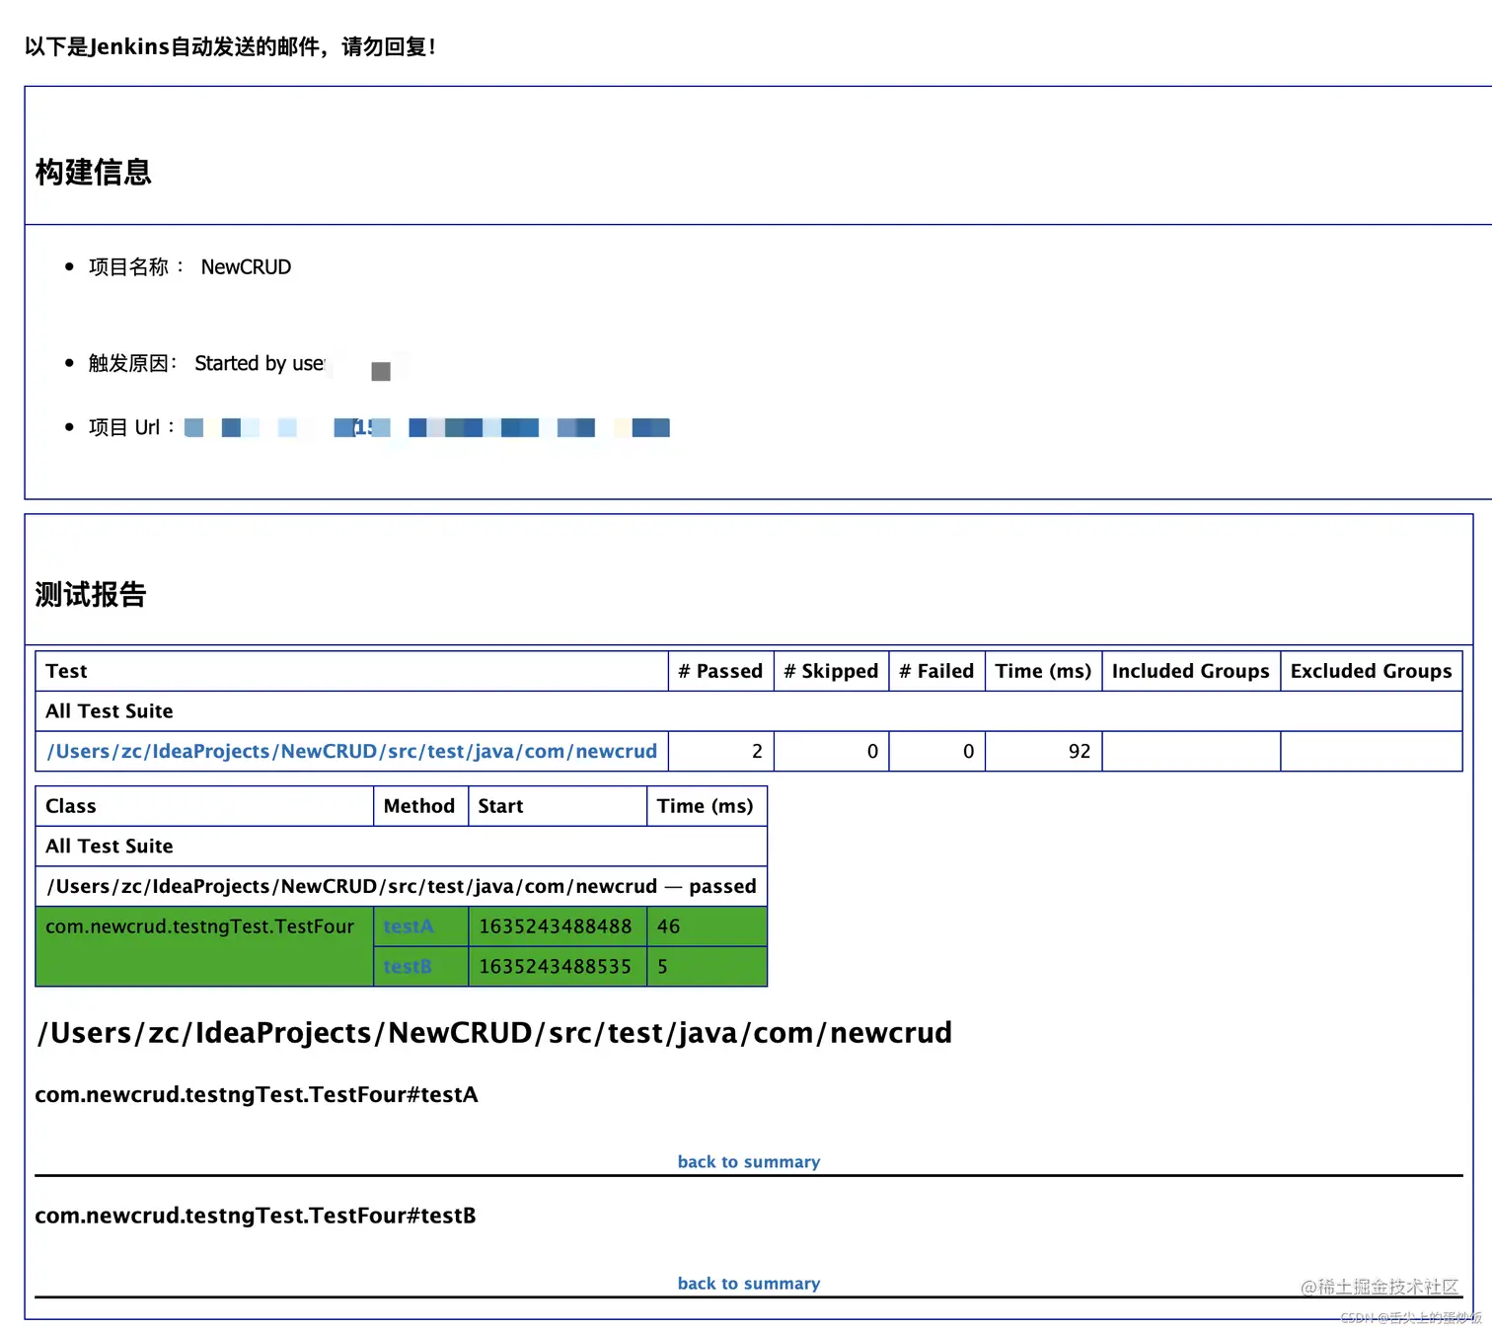1492x1330 pixels.
Task: Click the large /Users/zc/IdeaProjects/NewCRUD path heading
Action: (494, 1032)
